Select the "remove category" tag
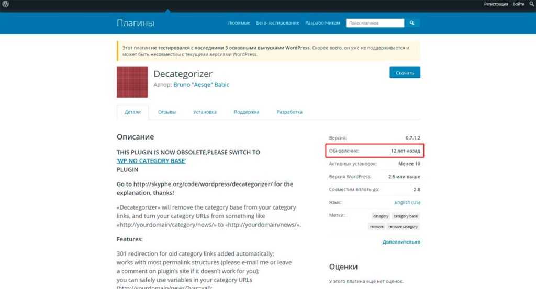The height and width of the screenshot is (289, 536). coord(403,226)
